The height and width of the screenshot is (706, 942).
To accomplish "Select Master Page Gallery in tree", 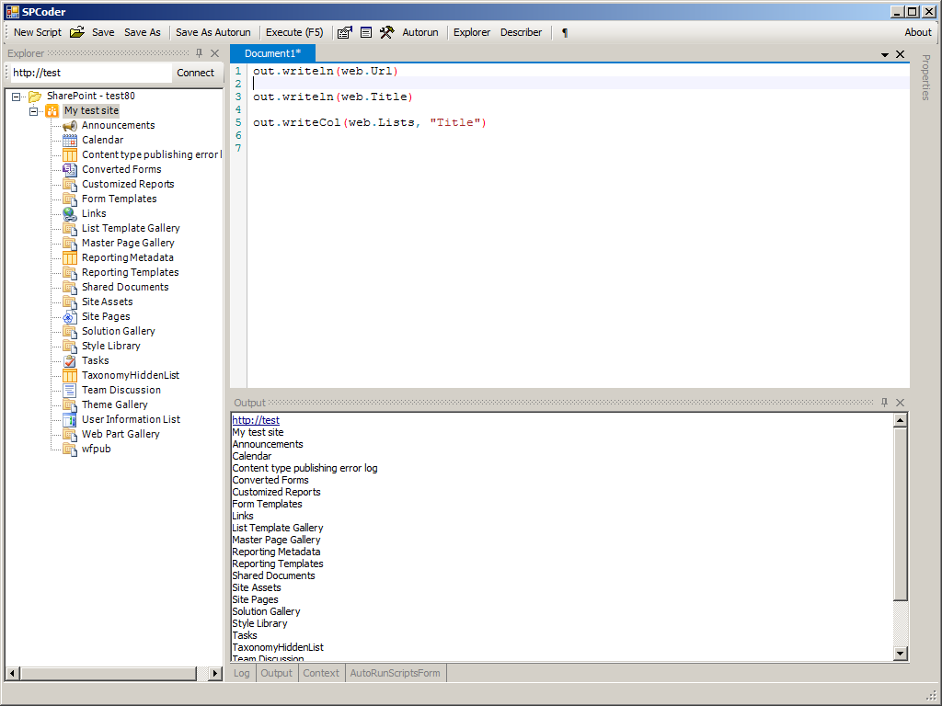I will [x=128, y=243].
